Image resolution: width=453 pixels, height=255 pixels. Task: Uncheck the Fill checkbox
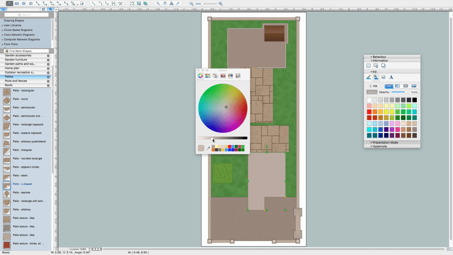[x=371, y=86]
